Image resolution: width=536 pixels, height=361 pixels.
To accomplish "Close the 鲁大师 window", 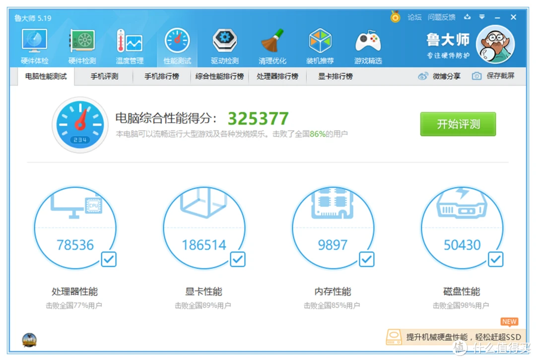I will (x=514, y=17).
